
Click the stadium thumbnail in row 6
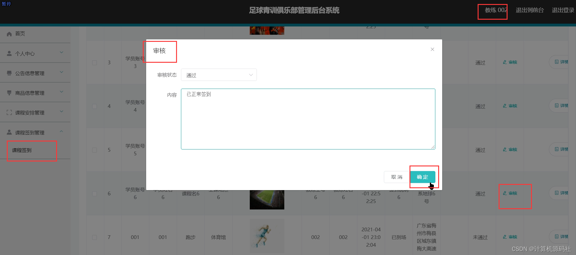pyautogui.click(x=267, y=200)
